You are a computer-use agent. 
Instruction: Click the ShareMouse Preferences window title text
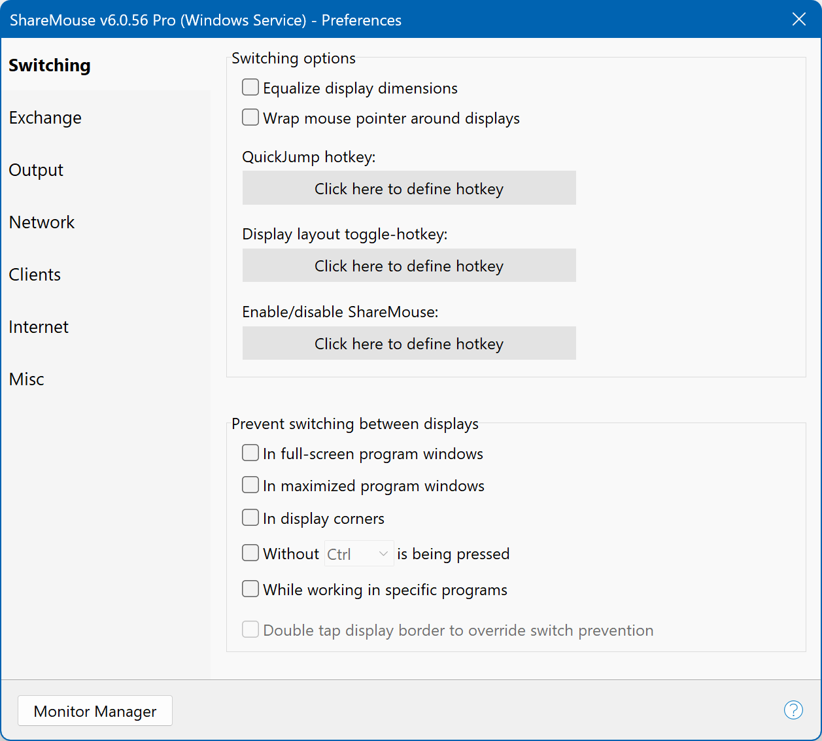point(205,20)
